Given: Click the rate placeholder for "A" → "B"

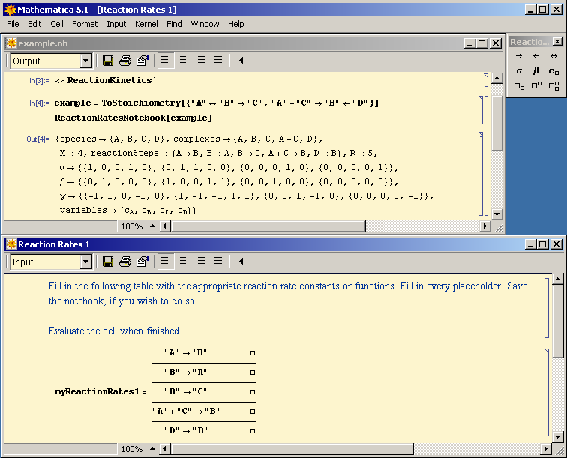Looking at the screenshot, I should click(253, 353).
